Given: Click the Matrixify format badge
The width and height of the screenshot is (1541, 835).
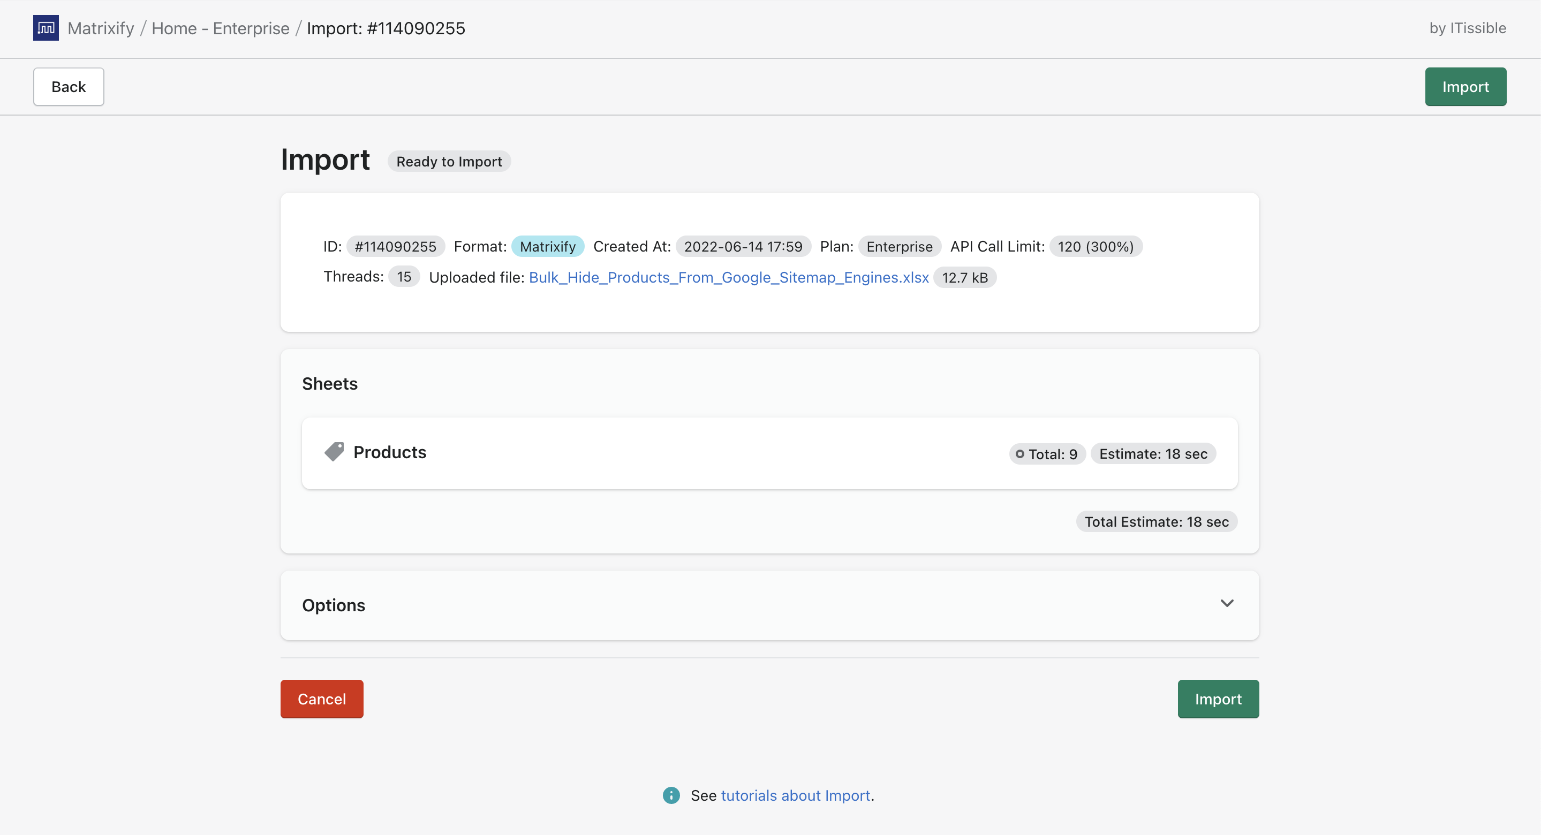Looking at the screenshot, I should 548,246.
